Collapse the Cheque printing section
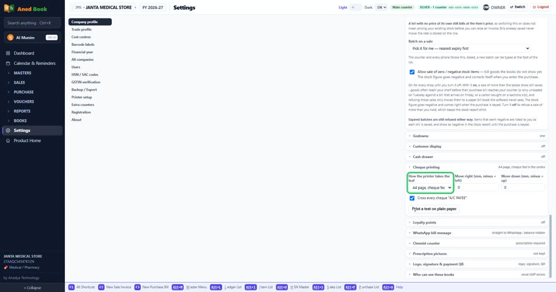Image resolution: width=556 pixels, height=292 pixels. [x=477, y=167]
